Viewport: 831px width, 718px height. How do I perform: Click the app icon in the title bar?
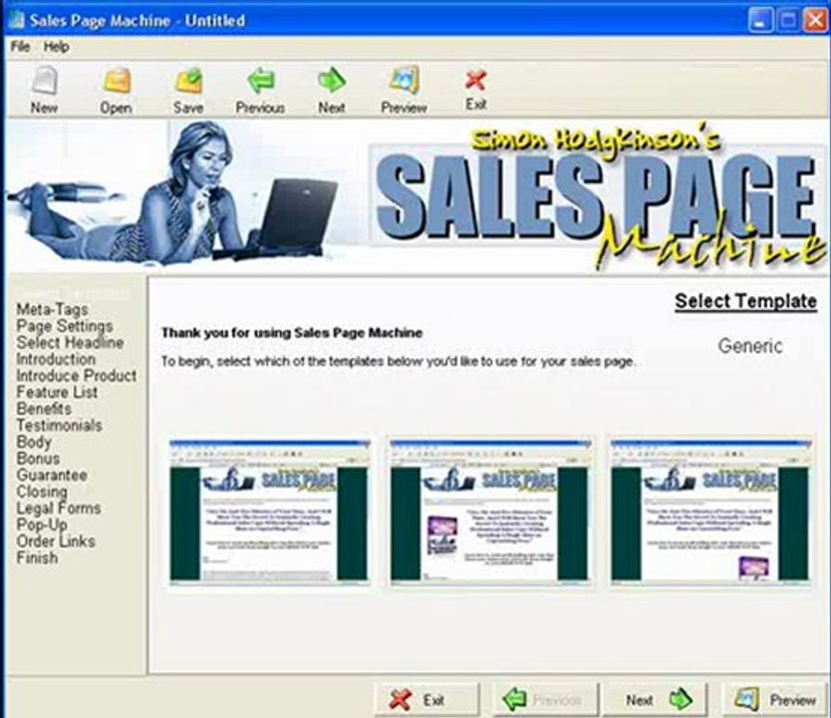(x=16, y=20)
